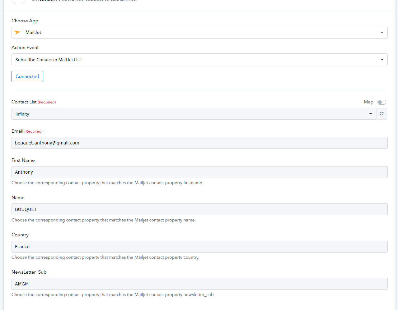Image resolution: width=398 pixels, height=310 pixels.
Task: Open the Choose App MailJet dropdown
Action: (x=199, y=33)
